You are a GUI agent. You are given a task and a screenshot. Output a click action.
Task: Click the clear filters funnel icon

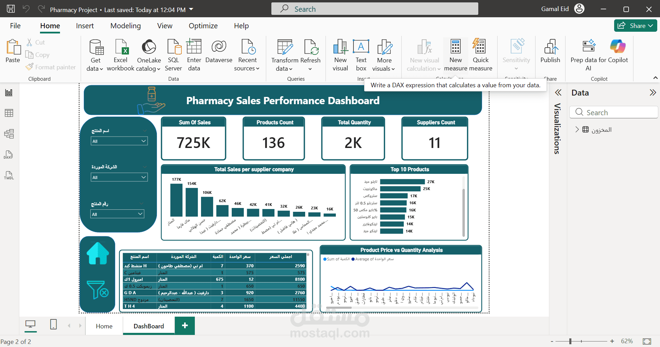click(x=98, y=290)
